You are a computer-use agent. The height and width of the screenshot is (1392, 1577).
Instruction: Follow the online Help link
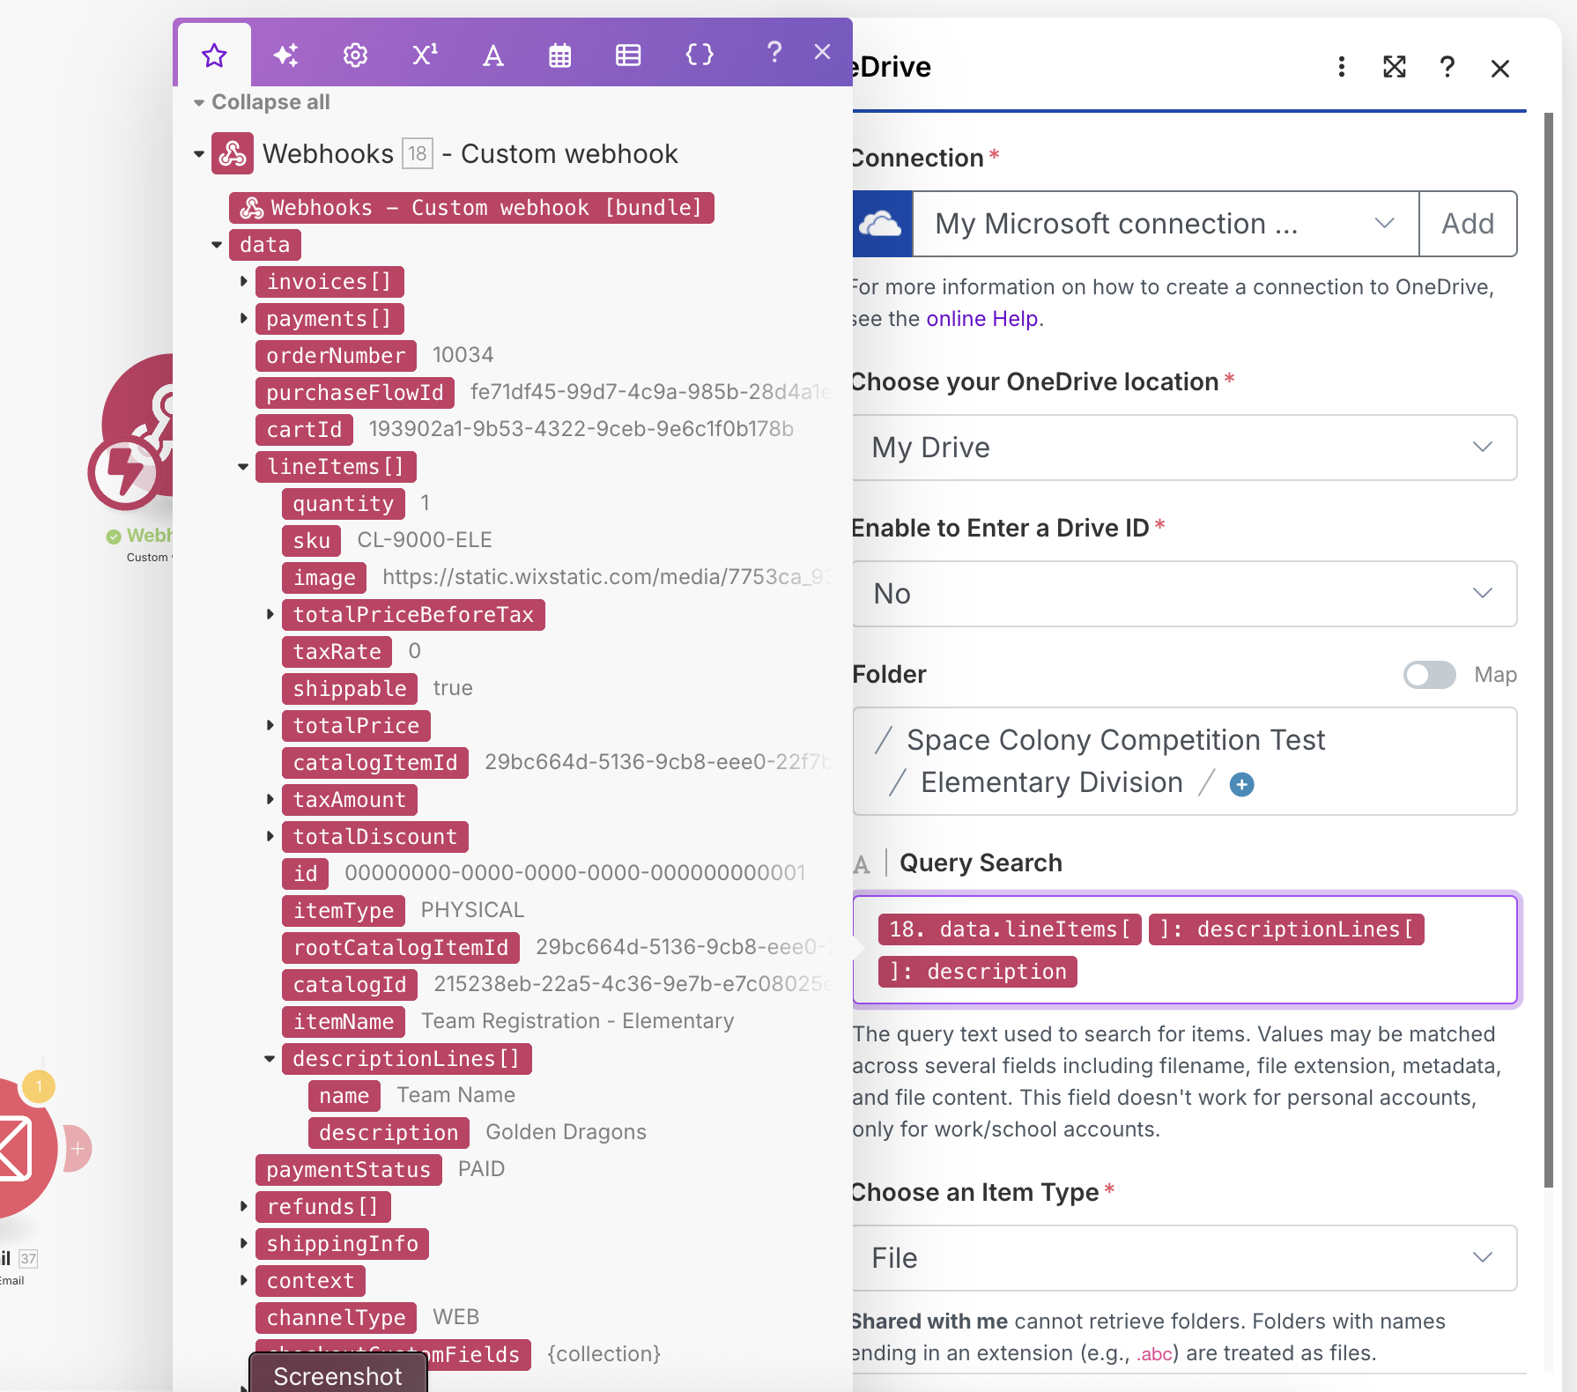(981, 319)
